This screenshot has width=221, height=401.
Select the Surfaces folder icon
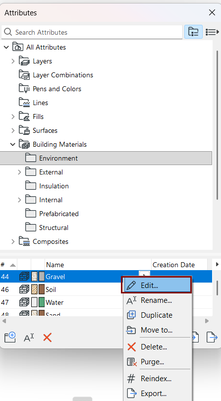coord(24,130)
